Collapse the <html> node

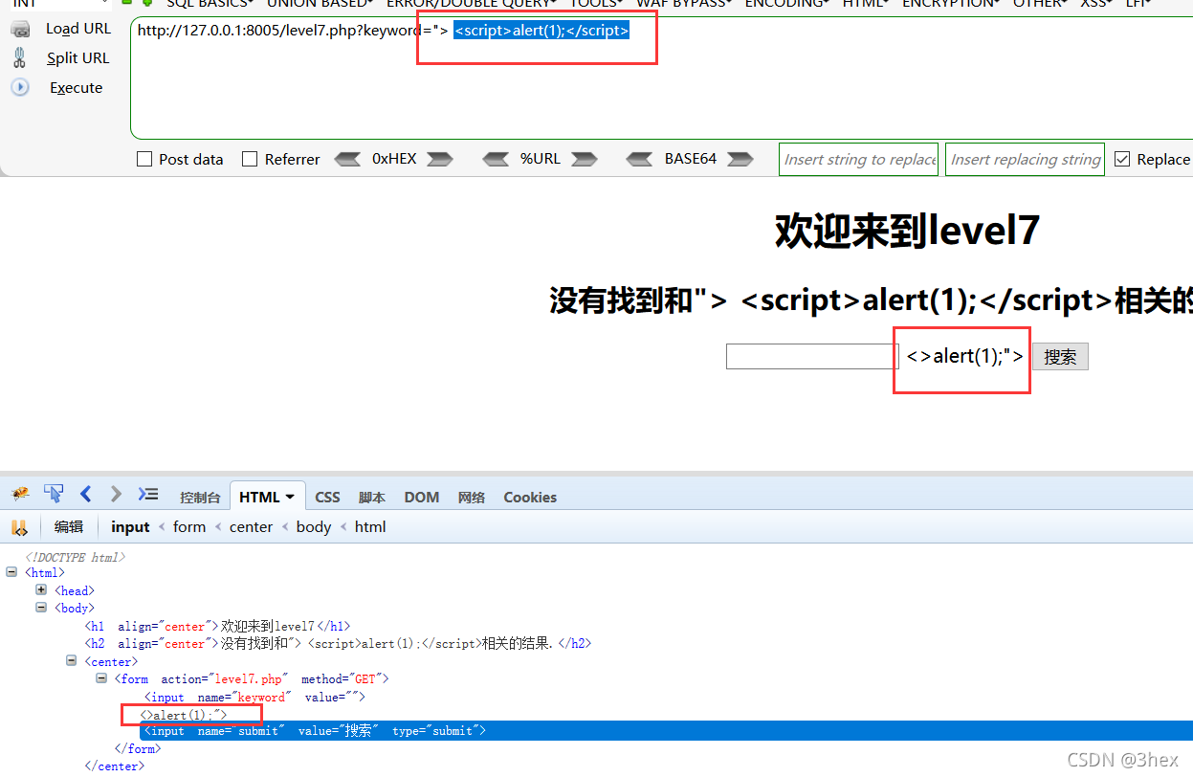click(x=11, y=572)
